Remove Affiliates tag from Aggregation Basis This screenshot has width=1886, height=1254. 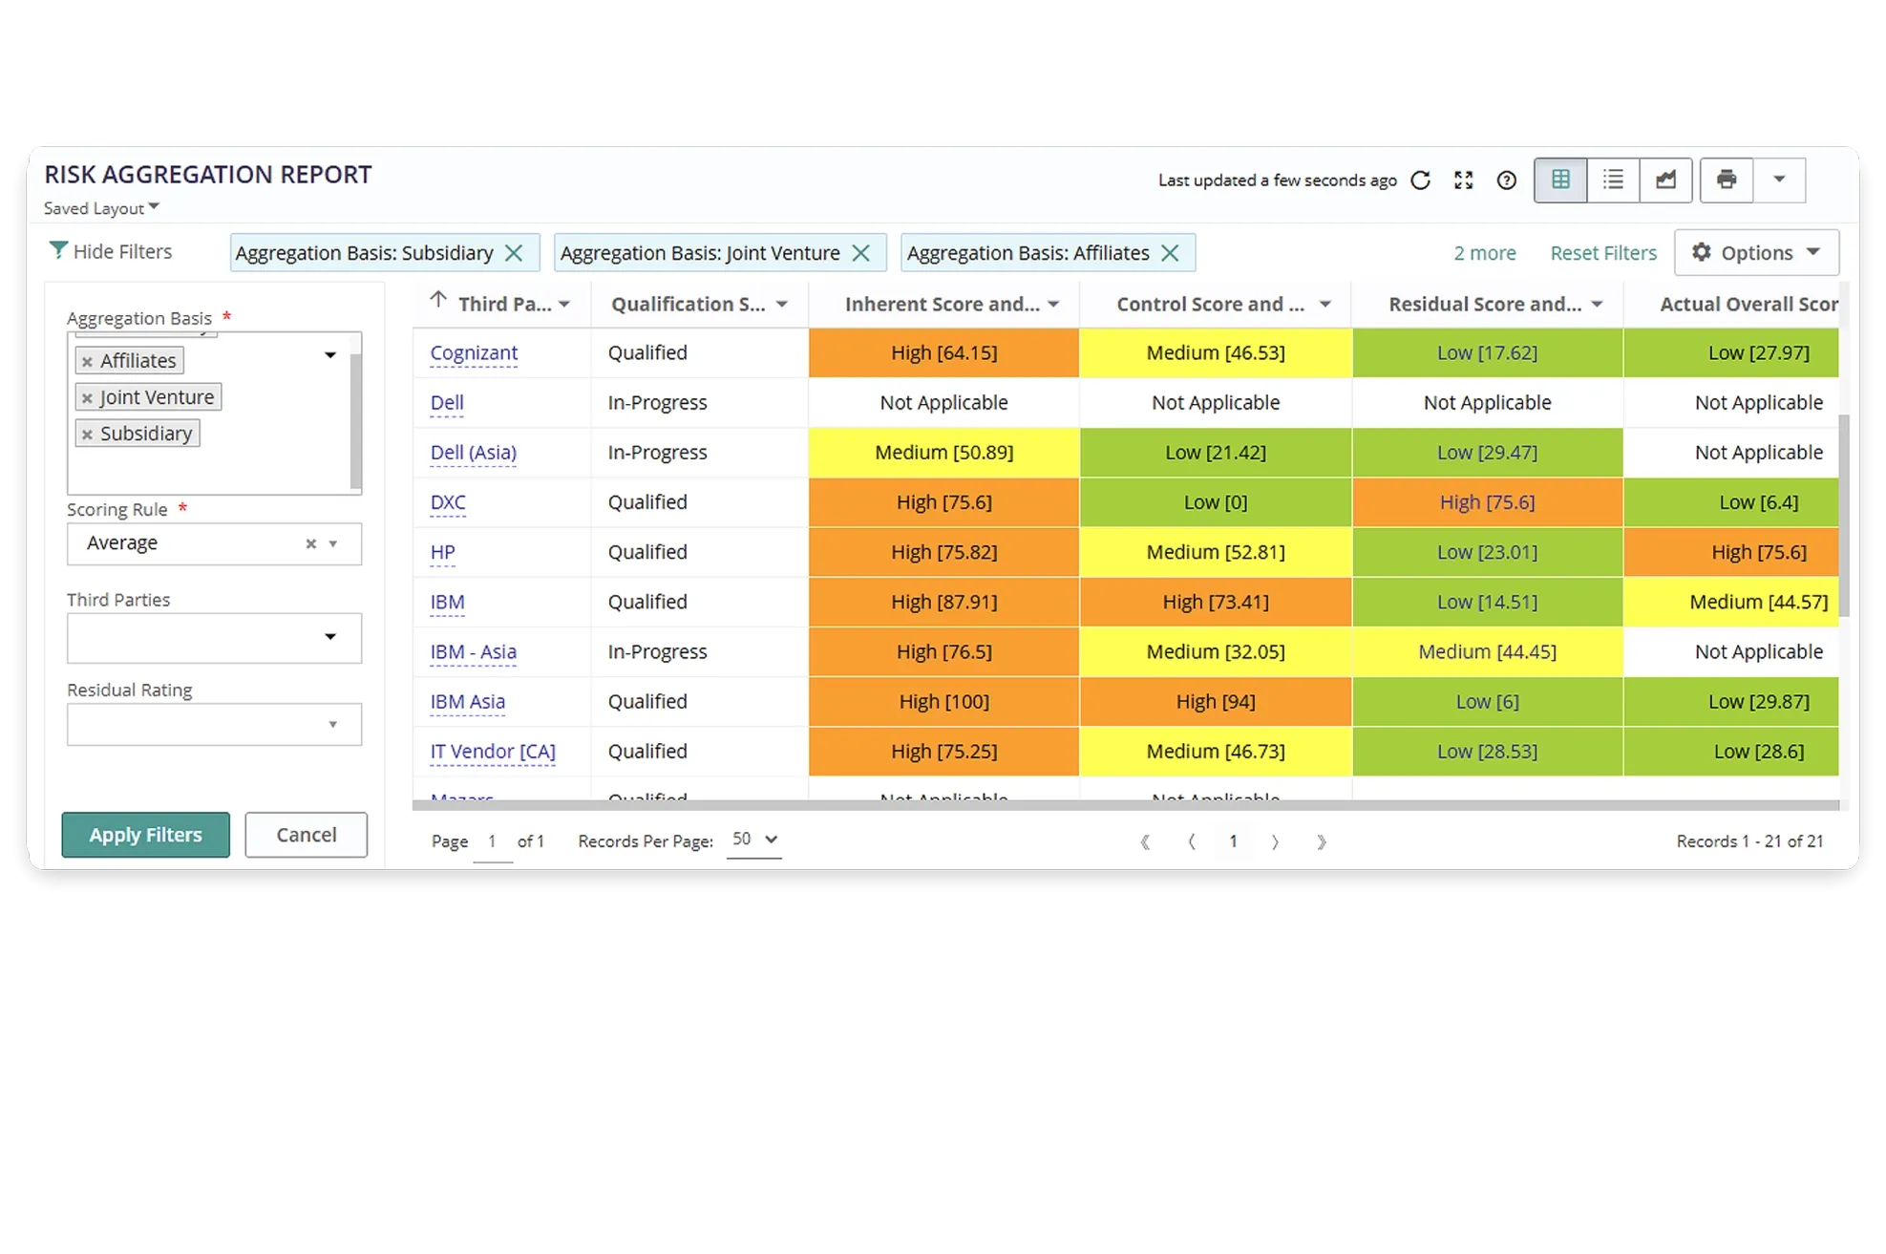pos(87,361)
